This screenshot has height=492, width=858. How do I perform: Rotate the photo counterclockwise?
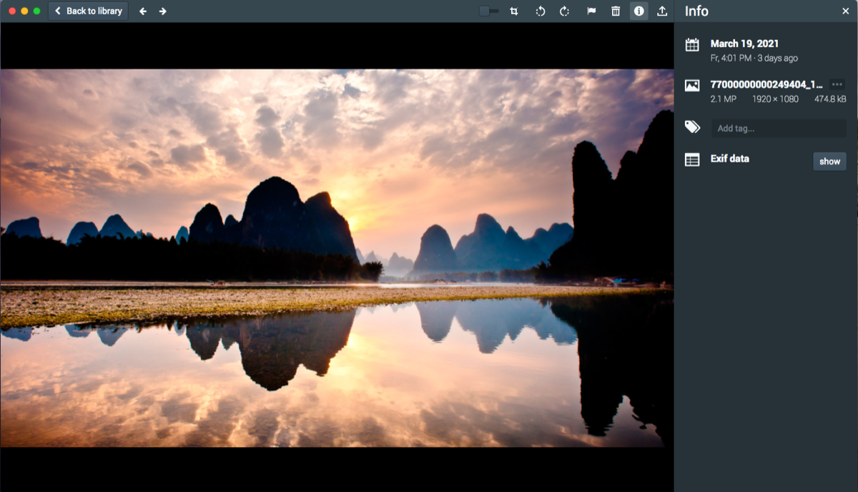540,11
